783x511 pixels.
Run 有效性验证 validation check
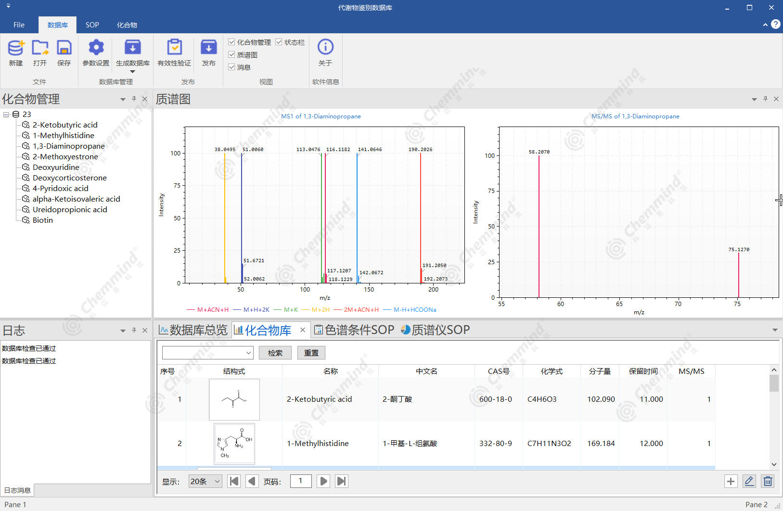click(x=174, y=47)
